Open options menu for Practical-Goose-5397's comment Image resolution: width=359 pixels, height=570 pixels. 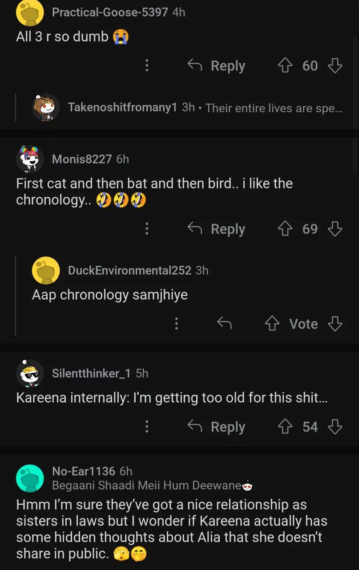click(147, 66)
